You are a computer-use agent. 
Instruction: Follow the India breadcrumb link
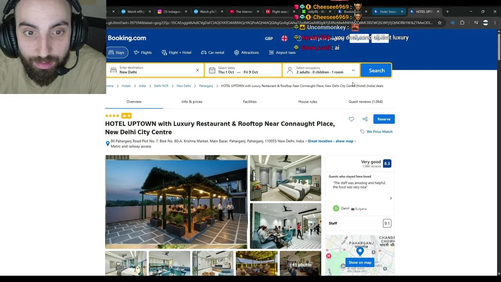pos(142,86)
